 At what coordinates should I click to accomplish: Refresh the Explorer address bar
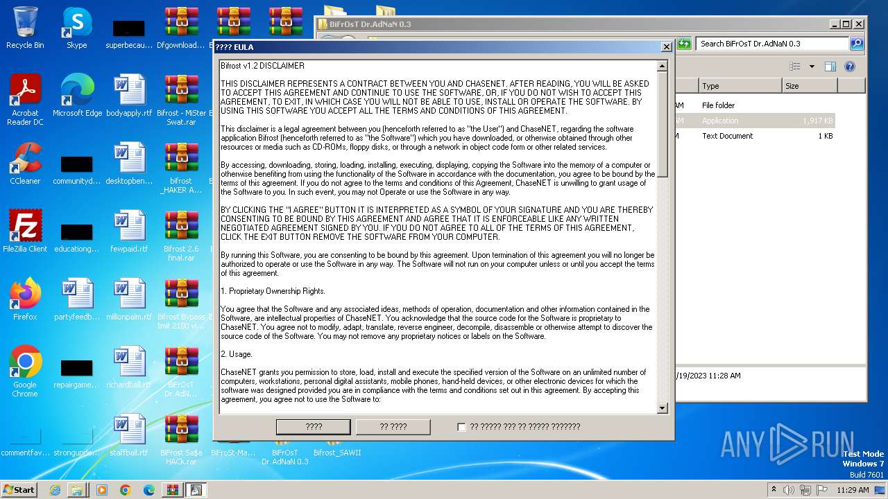point(684,44)
